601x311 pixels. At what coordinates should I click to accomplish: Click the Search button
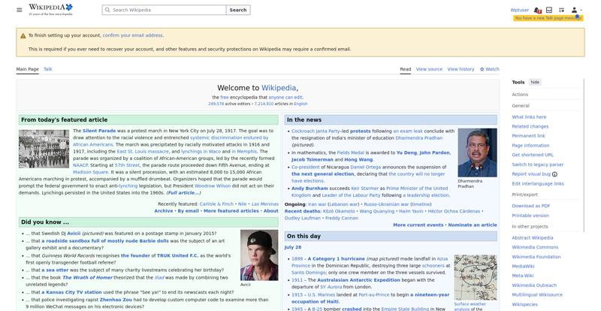(x=238, y=10)
